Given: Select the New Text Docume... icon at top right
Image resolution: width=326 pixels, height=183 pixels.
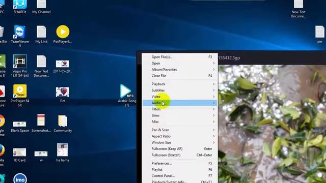Looking at the screenshot, I should [x=298, y=9].
